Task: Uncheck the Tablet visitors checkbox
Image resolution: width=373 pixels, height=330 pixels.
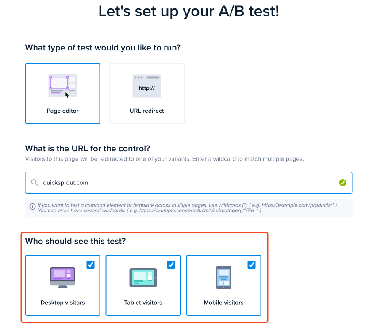Action: click(x=171, y=265)
